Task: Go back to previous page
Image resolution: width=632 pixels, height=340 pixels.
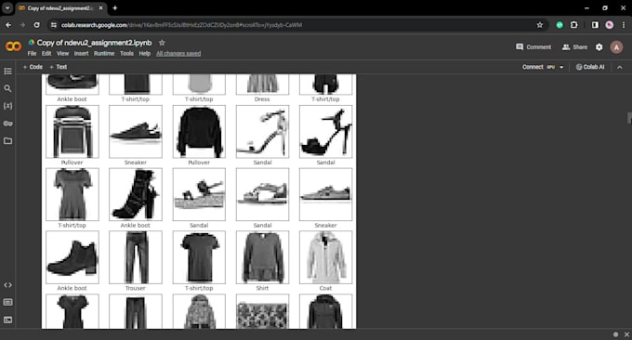Action: pos(8,25)
